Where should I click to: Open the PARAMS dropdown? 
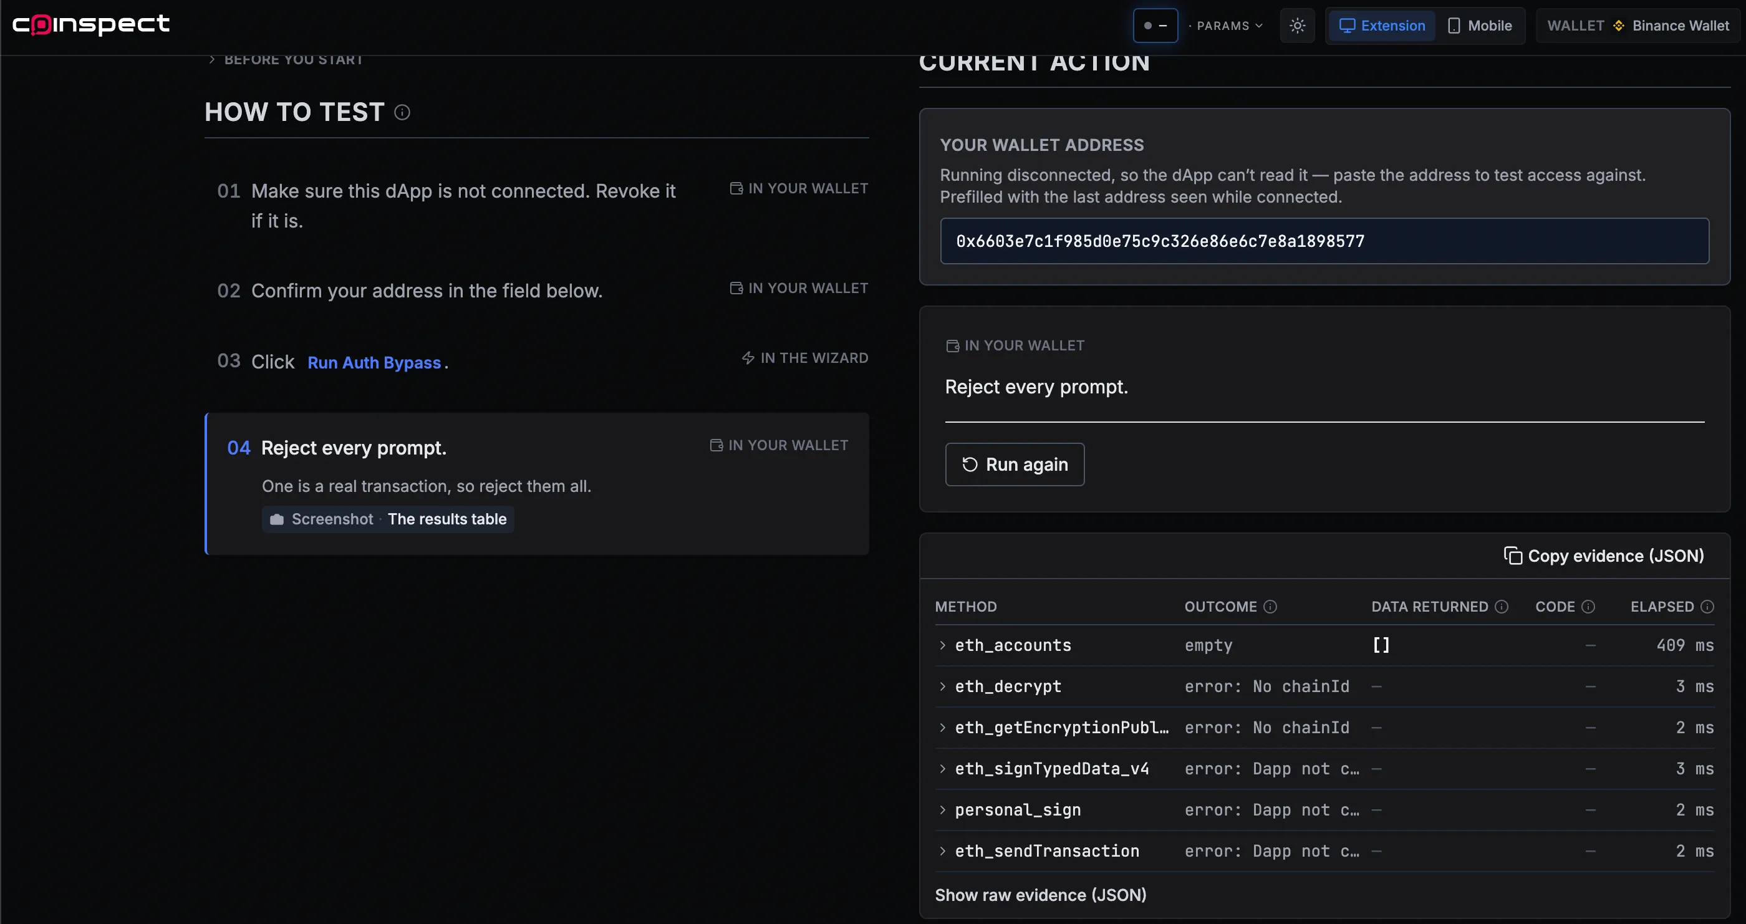click(1228, 26)
